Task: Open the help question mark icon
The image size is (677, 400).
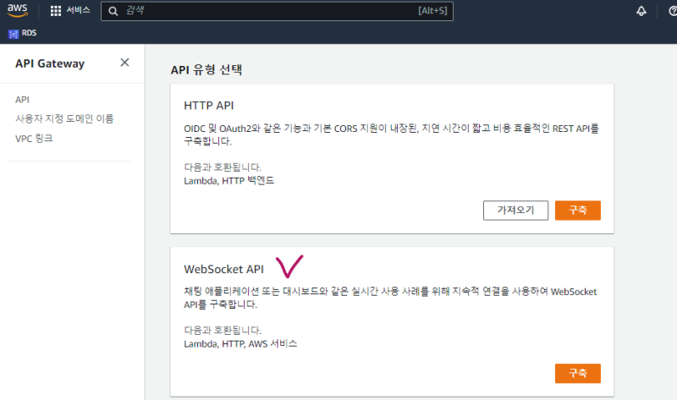Action: pos(673,11)
